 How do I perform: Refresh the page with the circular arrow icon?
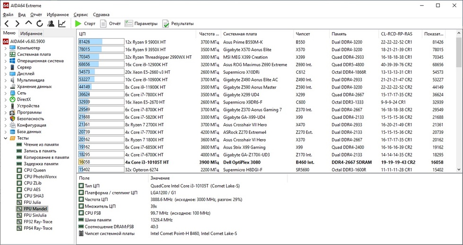coord(40,24)
